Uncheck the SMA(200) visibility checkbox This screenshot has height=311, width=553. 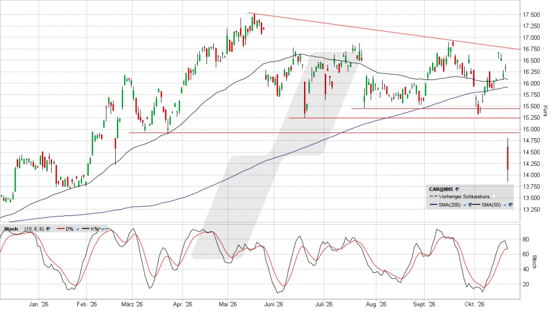tap(464, 204)
